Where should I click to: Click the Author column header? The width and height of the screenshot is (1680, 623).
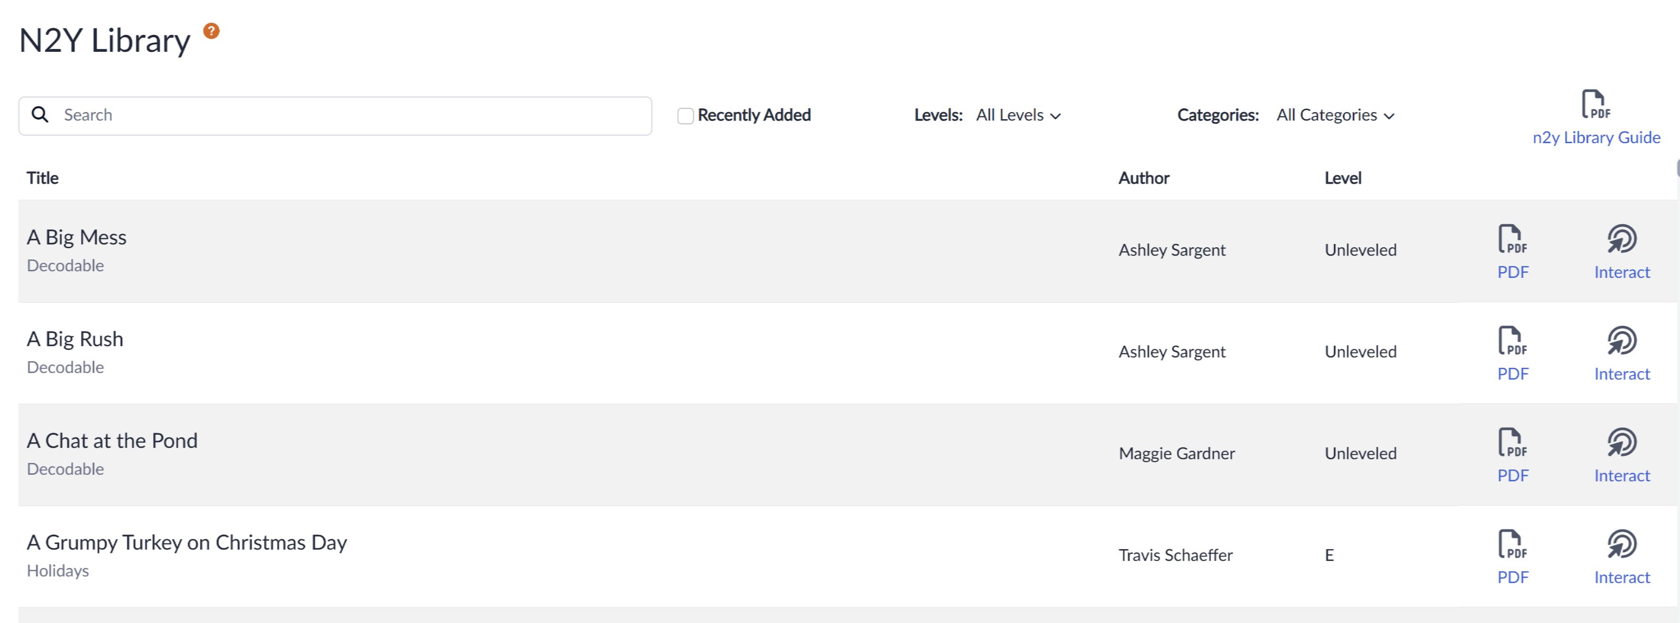(x=1143, y=178)
